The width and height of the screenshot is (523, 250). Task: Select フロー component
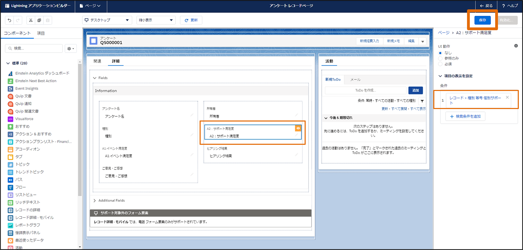(17, 187)
